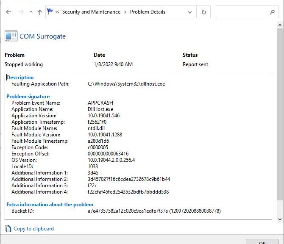This screenshot has height=244, width=284.
Task: Expand the arrow after Security and Maintenance
Action: [125, 12]
